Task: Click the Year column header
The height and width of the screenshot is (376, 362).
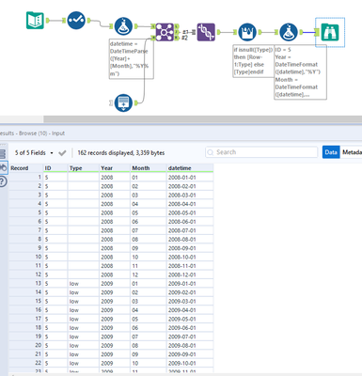Action: [115, 168]
